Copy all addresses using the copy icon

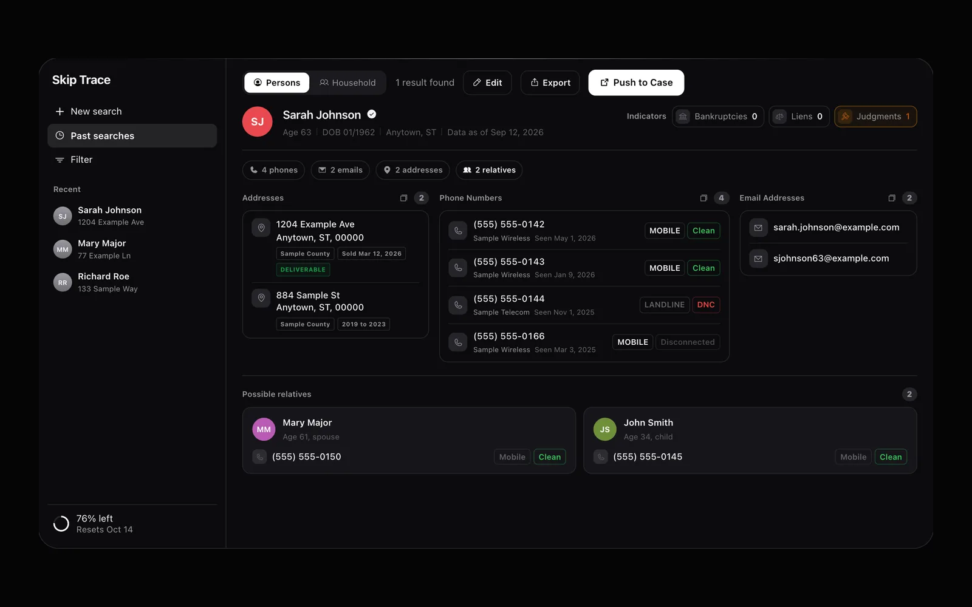[403, 198]
